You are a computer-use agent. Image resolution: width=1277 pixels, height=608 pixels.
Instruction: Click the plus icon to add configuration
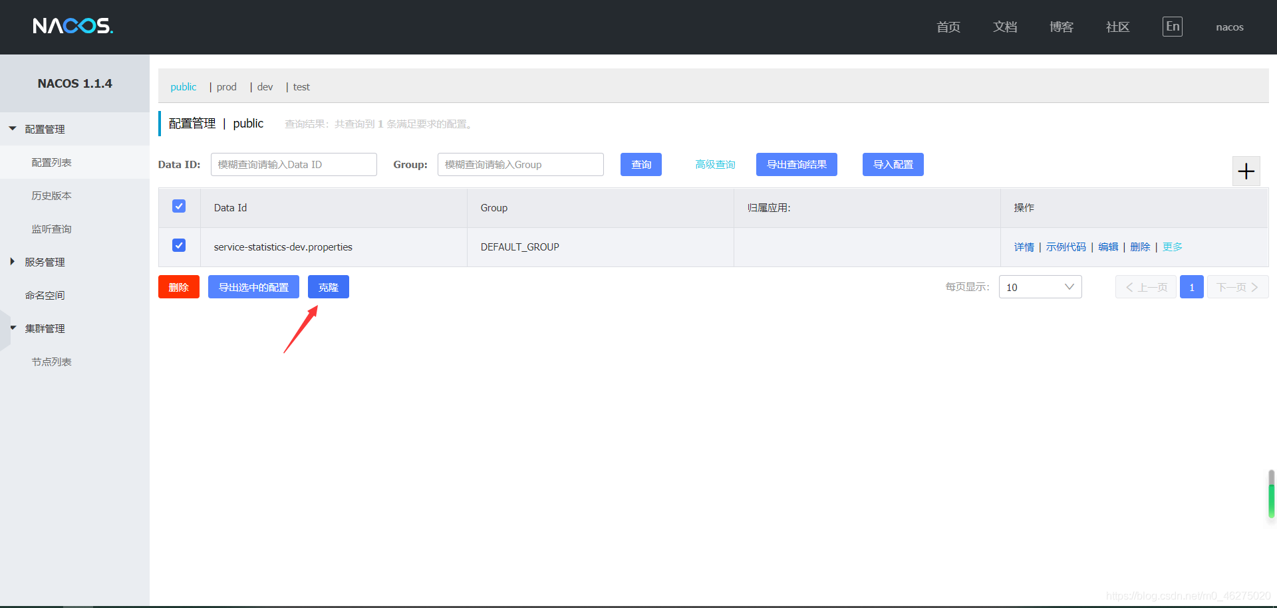pyautogui.click(x=1246, y=171)
